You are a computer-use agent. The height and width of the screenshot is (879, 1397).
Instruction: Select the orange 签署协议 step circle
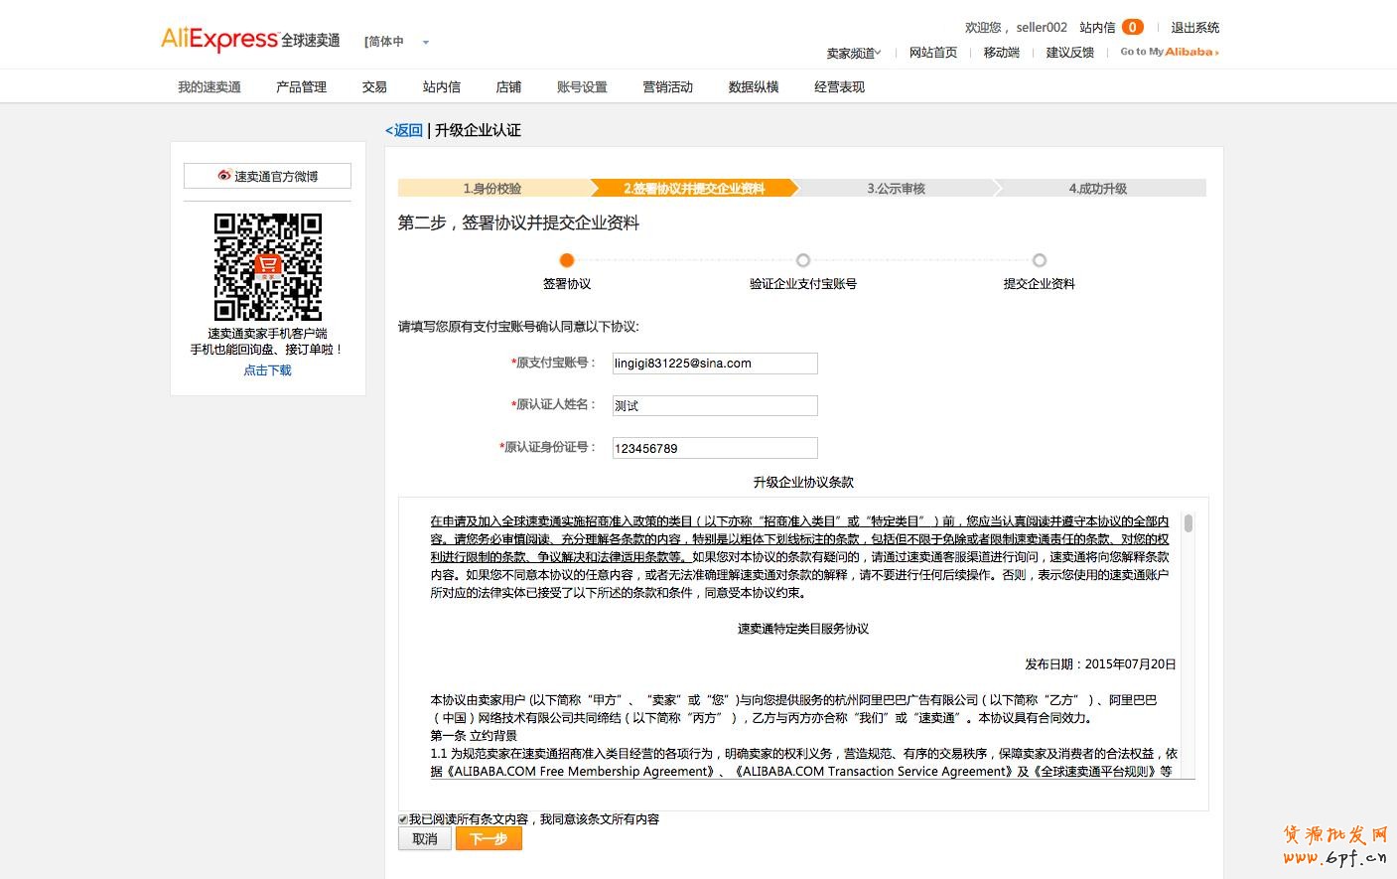tap(567, 260)
